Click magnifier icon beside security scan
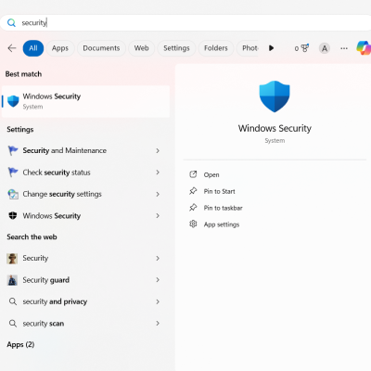This screenshot has height=371, width=371. pos(13,324)
